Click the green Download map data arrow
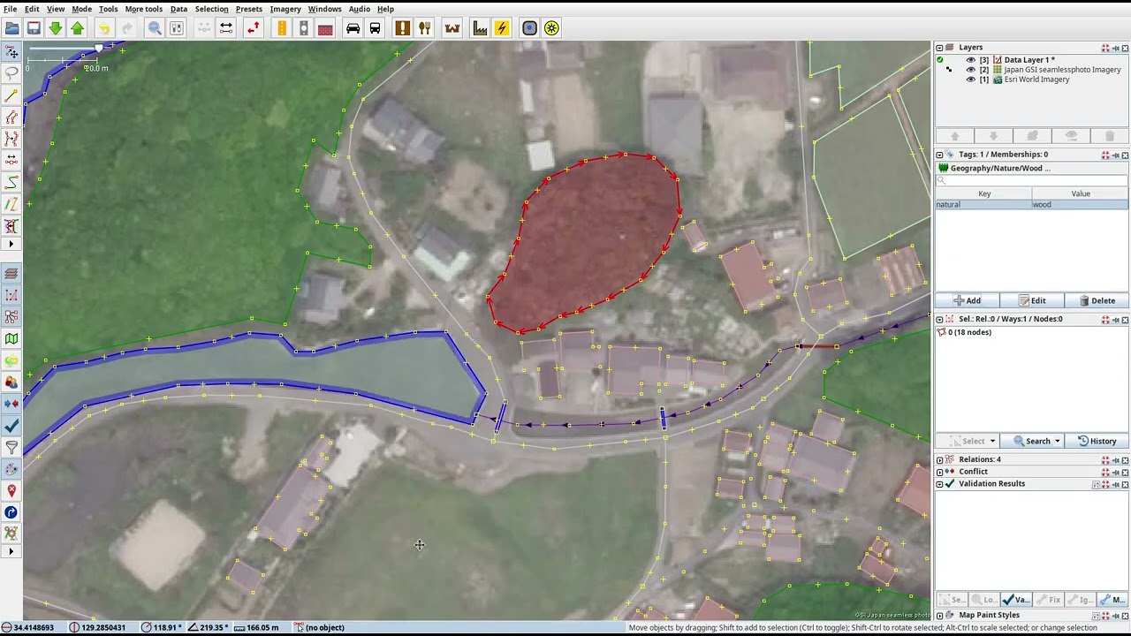The height and width of the screenshot is (636, 1131). click(56, 28)
